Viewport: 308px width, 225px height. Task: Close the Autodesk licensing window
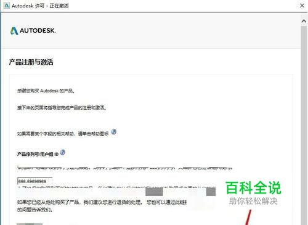[302, 6]
